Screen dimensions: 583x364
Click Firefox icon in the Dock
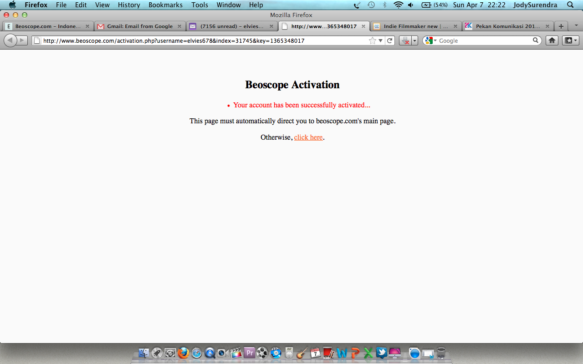tap(184, 353)
